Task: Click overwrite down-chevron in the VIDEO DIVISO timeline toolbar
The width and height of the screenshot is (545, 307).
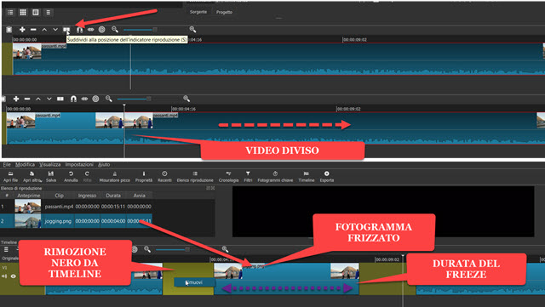Action: coord(49,99)
